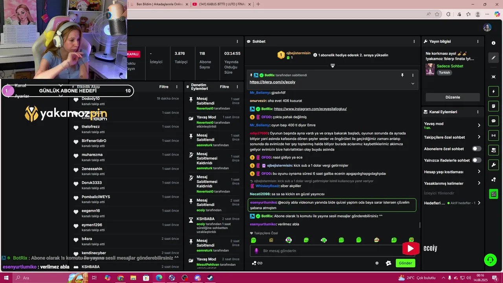Expand Takipçilere özel sohbet arrow

479,137
